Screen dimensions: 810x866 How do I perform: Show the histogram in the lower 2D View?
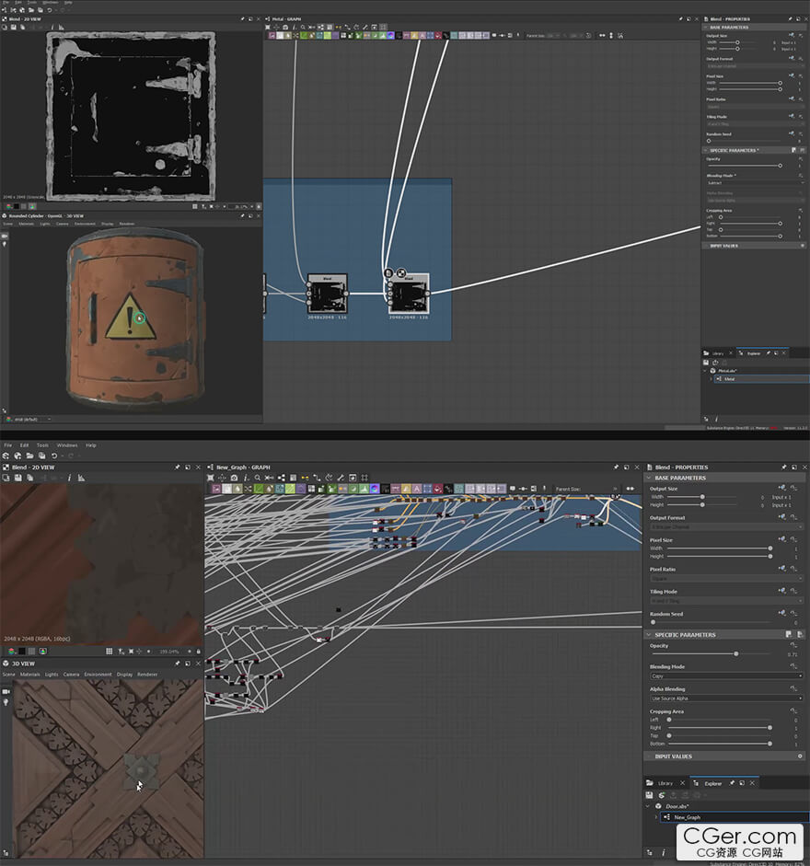(81, 478)
